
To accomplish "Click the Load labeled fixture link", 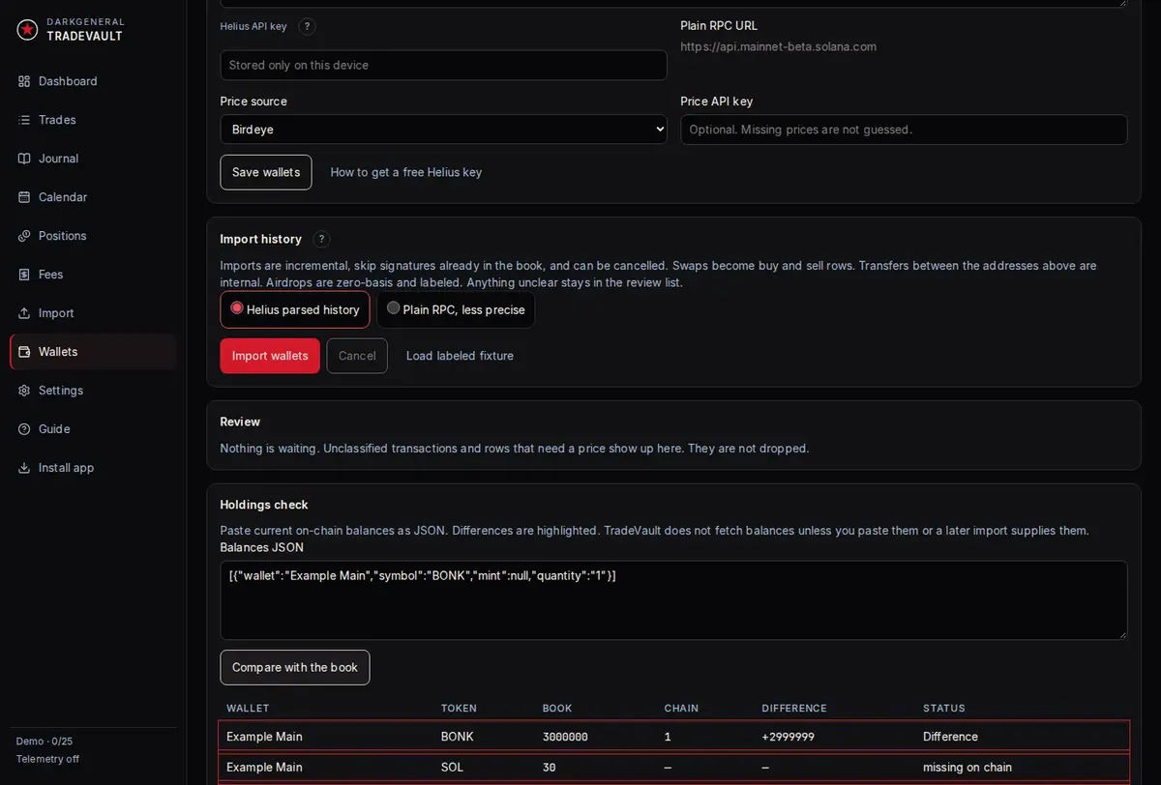I will click(460, 356).
